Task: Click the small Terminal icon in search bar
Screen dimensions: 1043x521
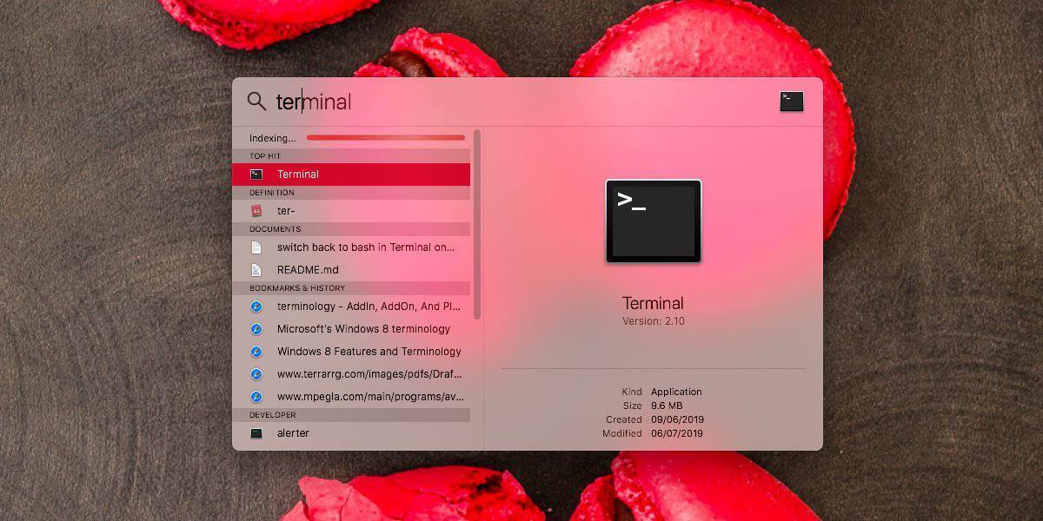Action: click(792, 102)
